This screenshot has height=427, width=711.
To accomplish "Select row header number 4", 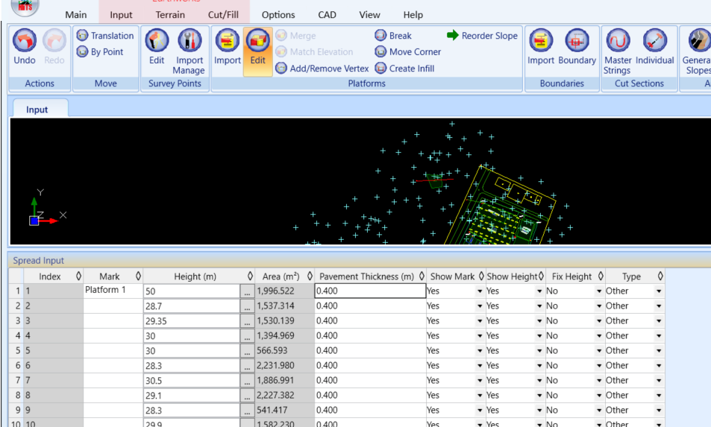I will coord(16,336).
